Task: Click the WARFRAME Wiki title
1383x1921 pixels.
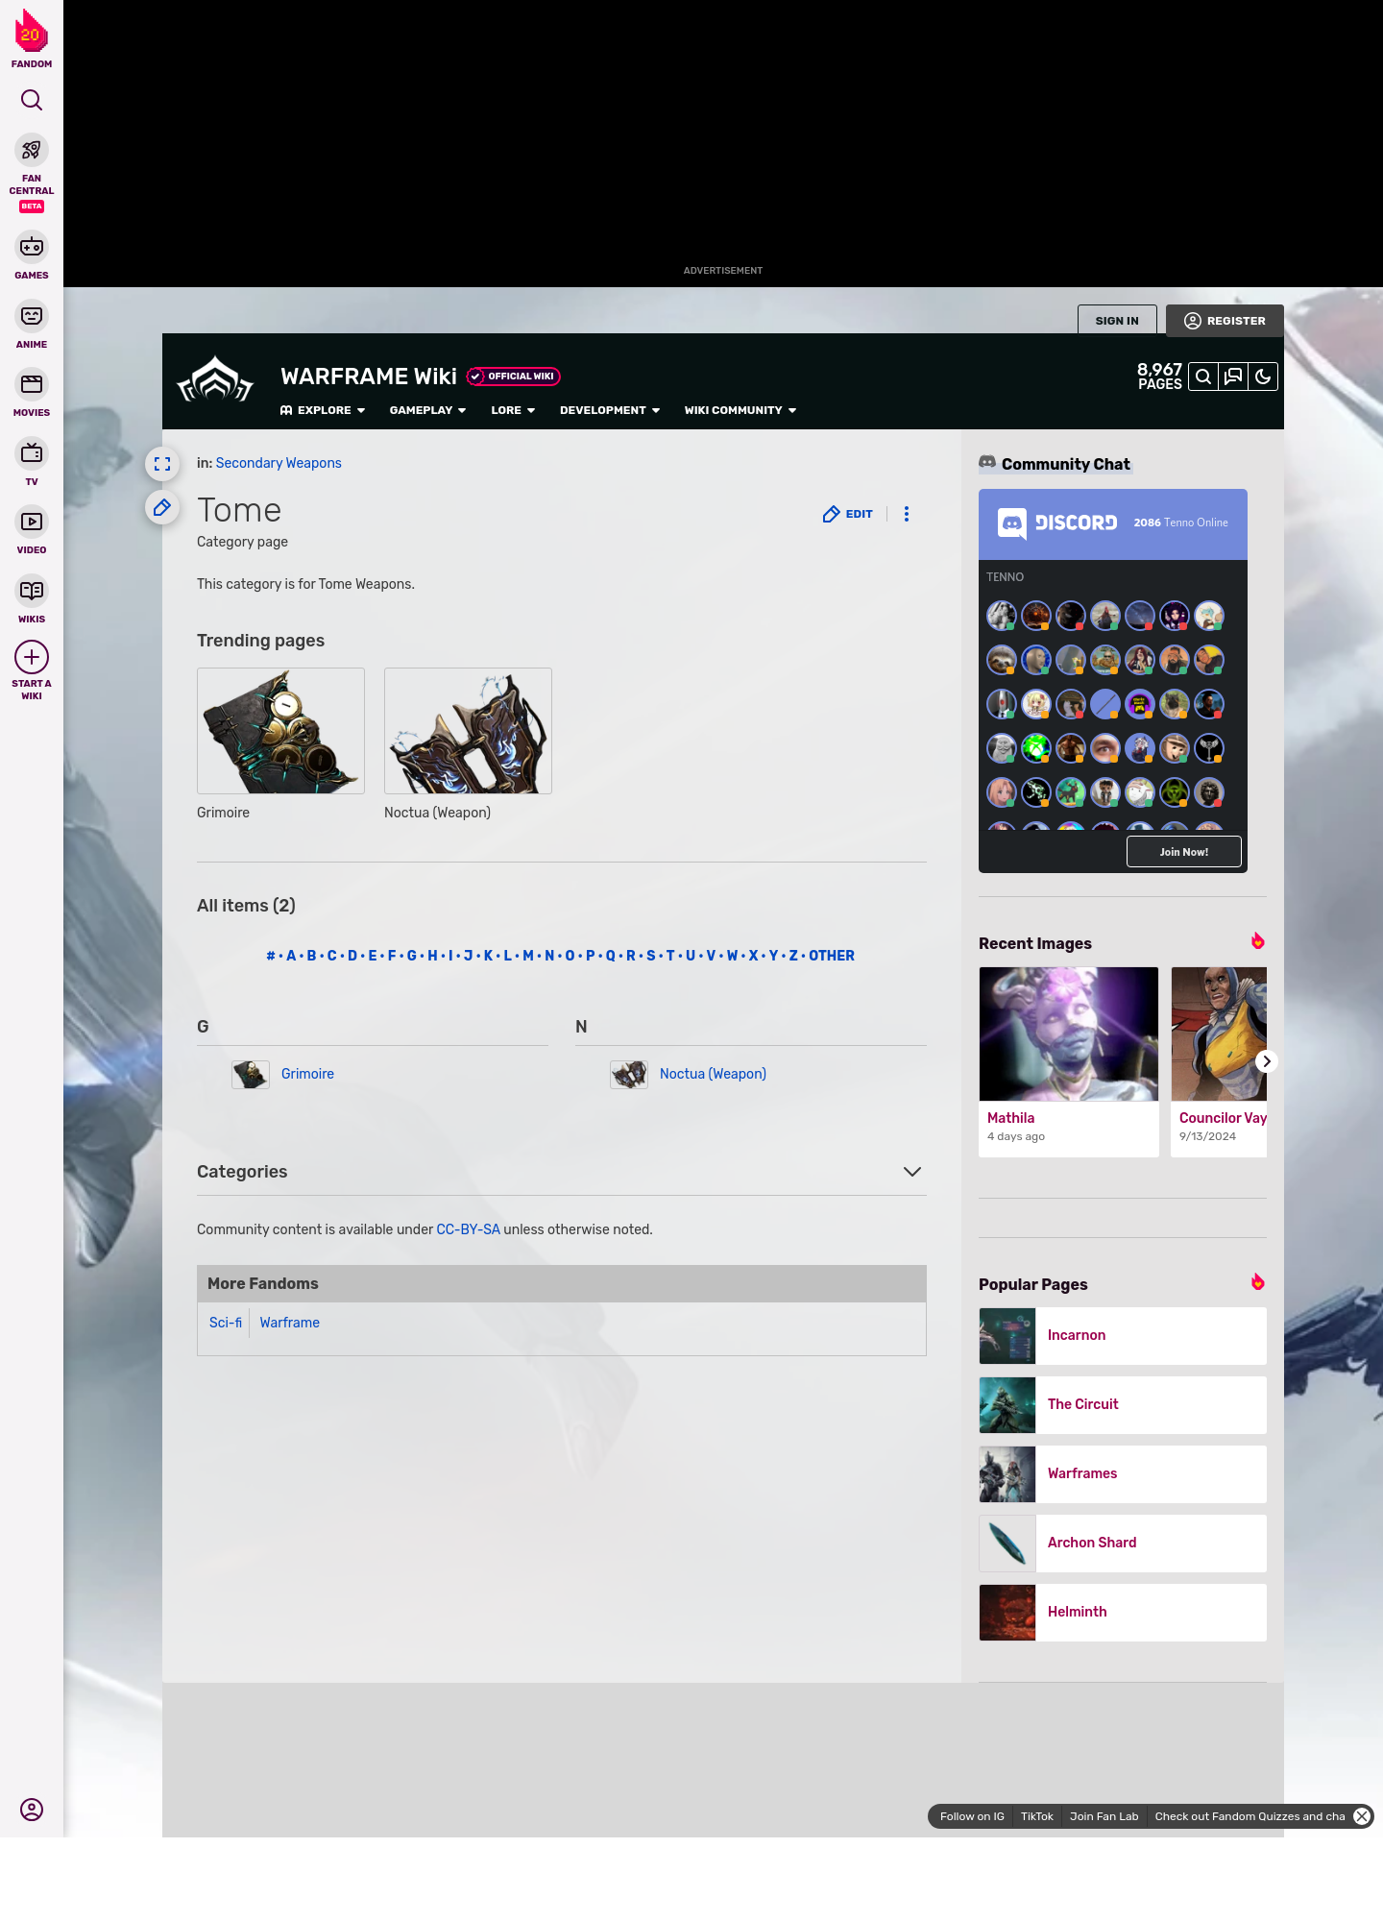Action: point(369,377)
